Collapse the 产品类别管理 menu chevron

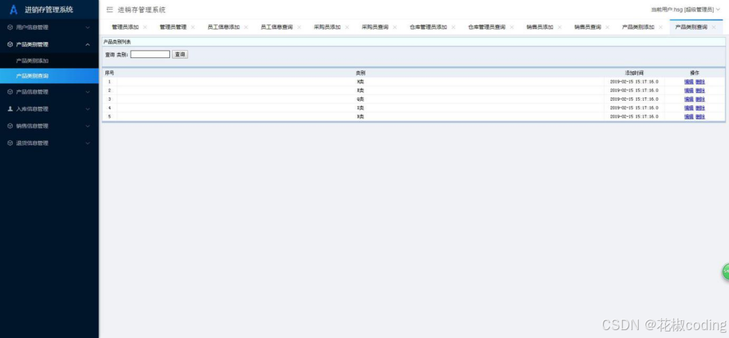click(88, 45)
